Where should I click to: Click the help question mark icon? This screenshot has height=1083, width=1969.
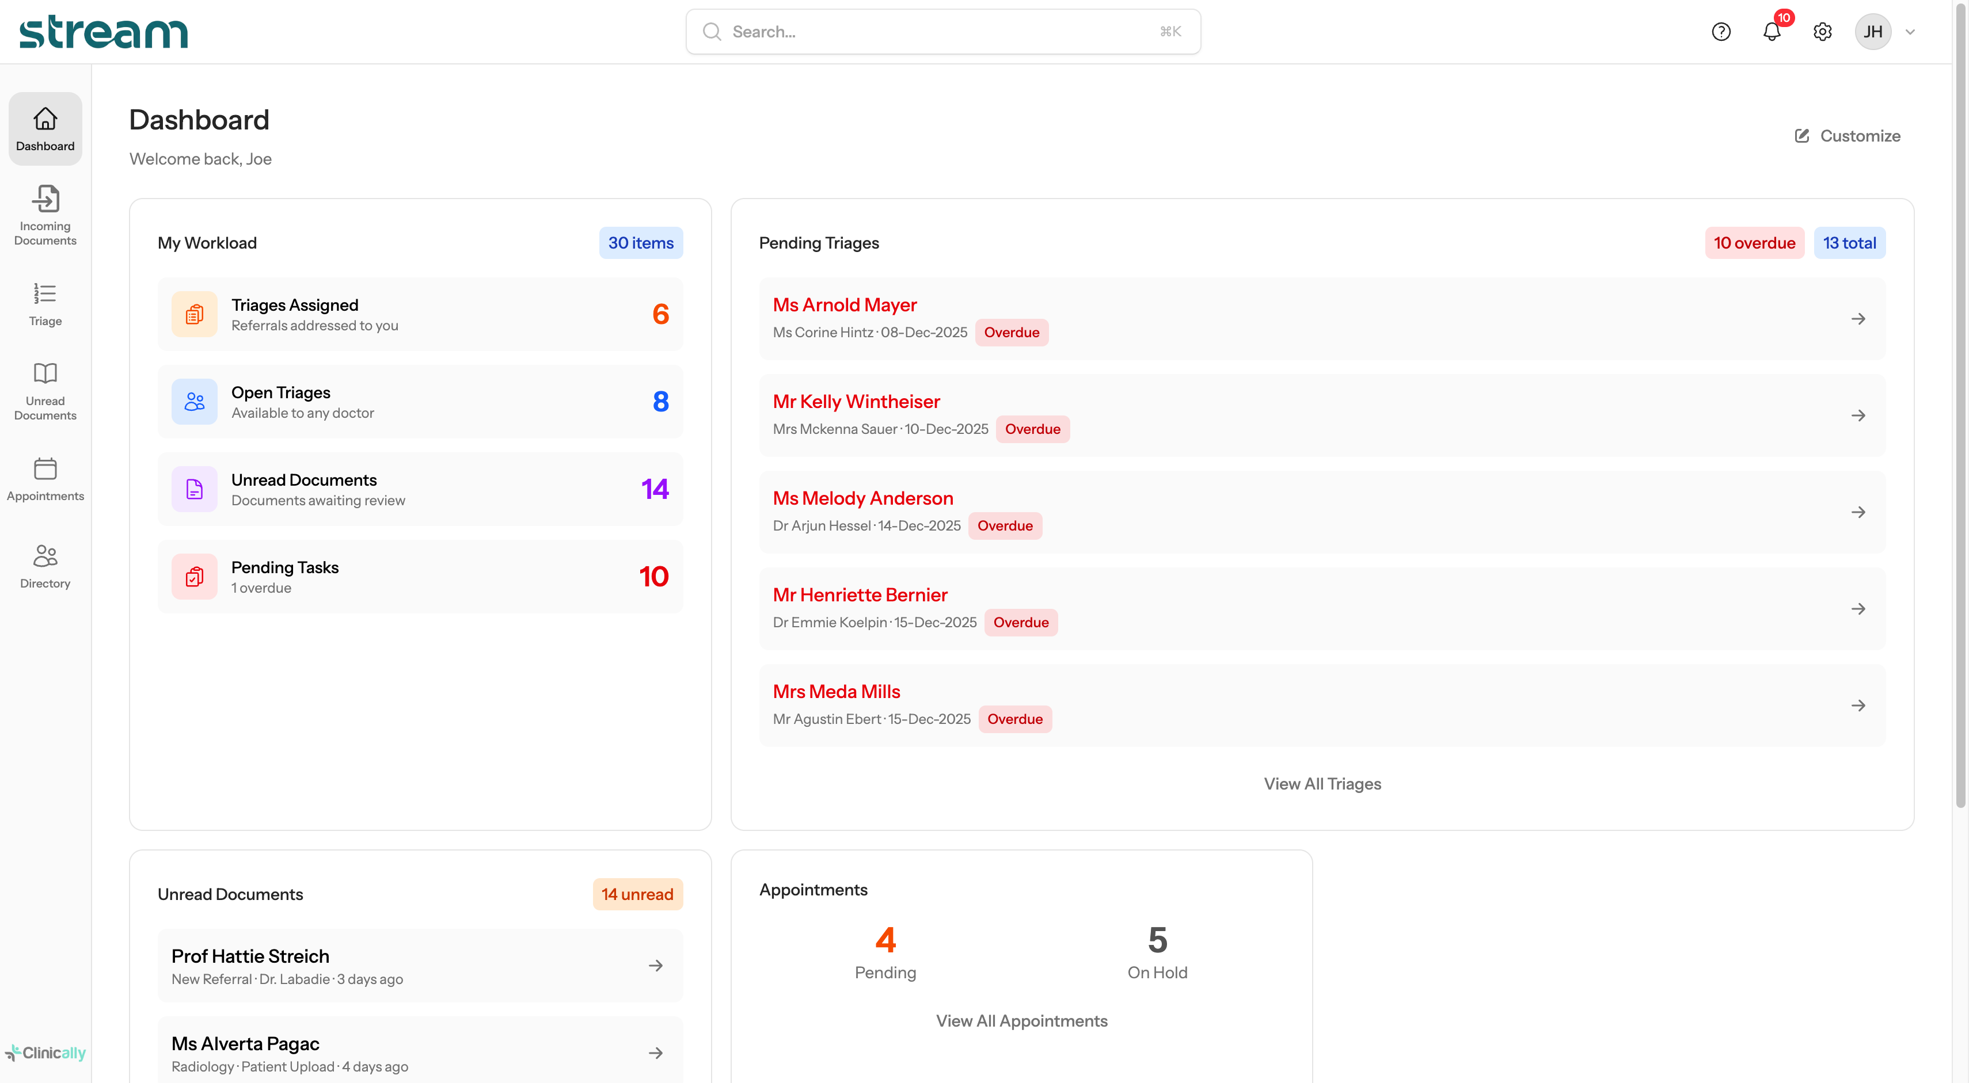coord(1721,31)
